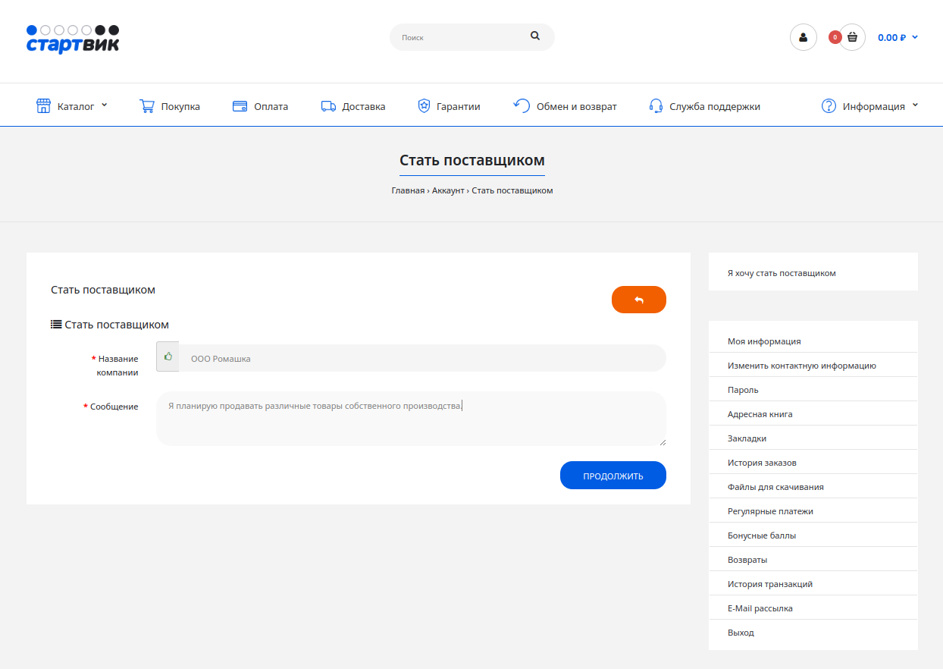
Task: Click the Доставка truck icon
Action: point(328,106)
